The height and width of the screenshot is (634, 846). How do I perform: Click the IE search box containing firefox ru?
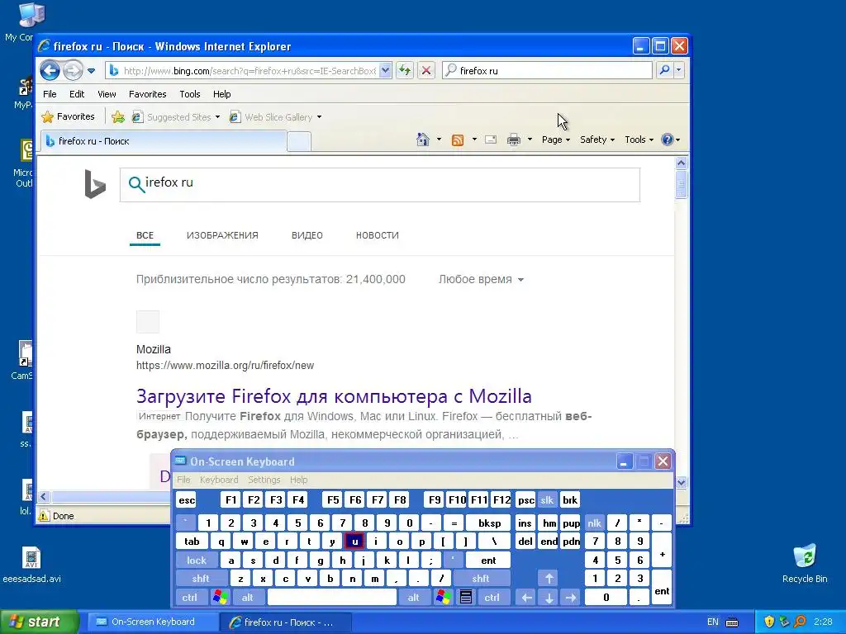[x=547, y=71]
